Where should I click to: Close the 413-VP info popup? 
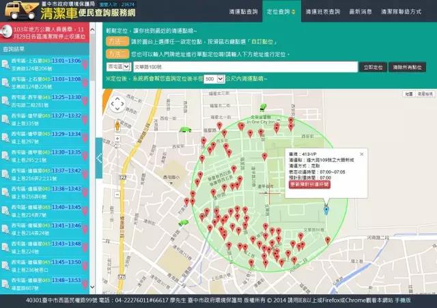pyautogui.click(x=361, y=154)
